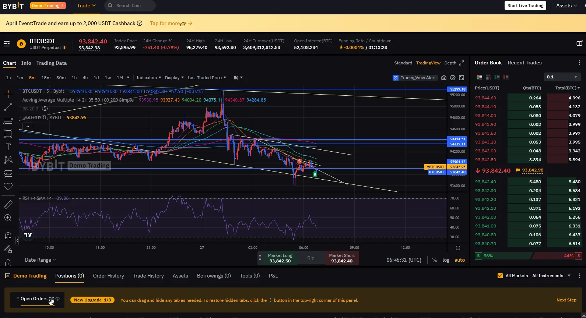The width and height of the screenshot is (586, 318).
Task: Open the Trade History tab
Action: (x=148, y=276)
